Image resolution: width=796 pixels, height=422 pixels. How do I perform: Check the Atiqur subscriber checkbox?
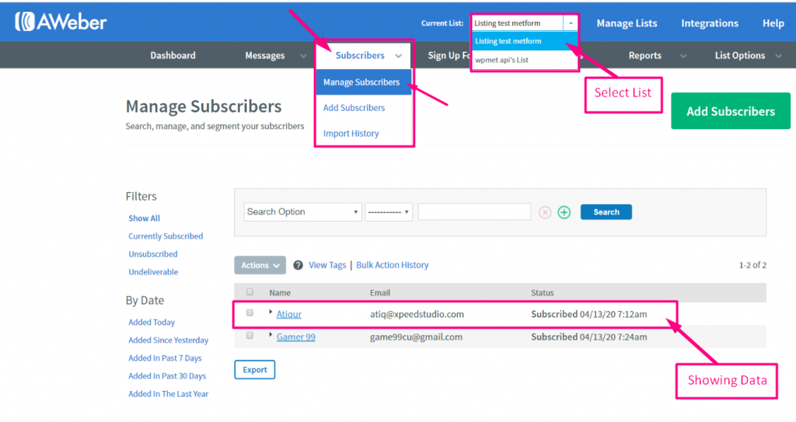click(x=250, y=313)
